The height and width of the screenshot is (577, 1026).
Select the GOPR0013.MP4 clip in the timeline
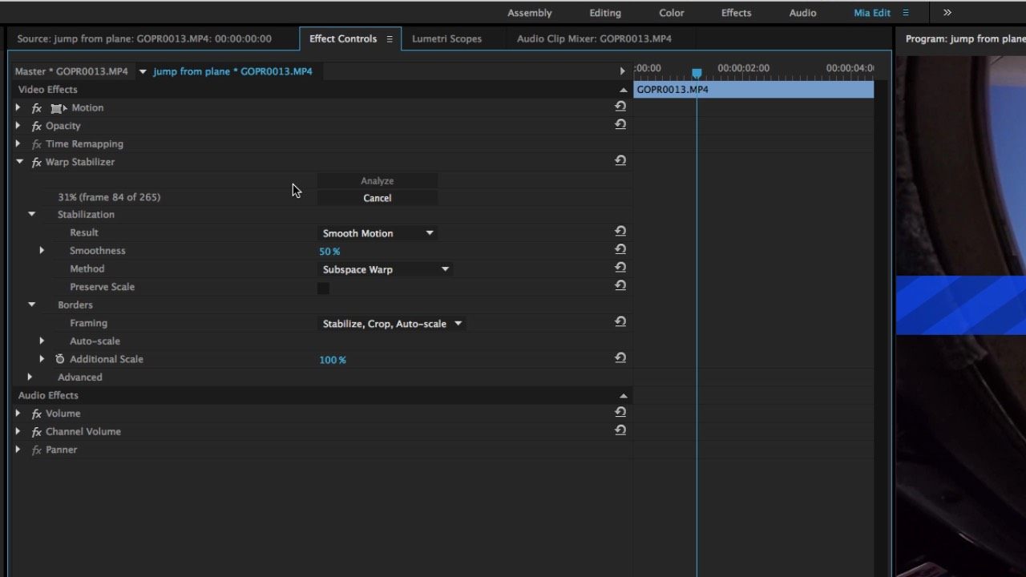coord(753,89)
